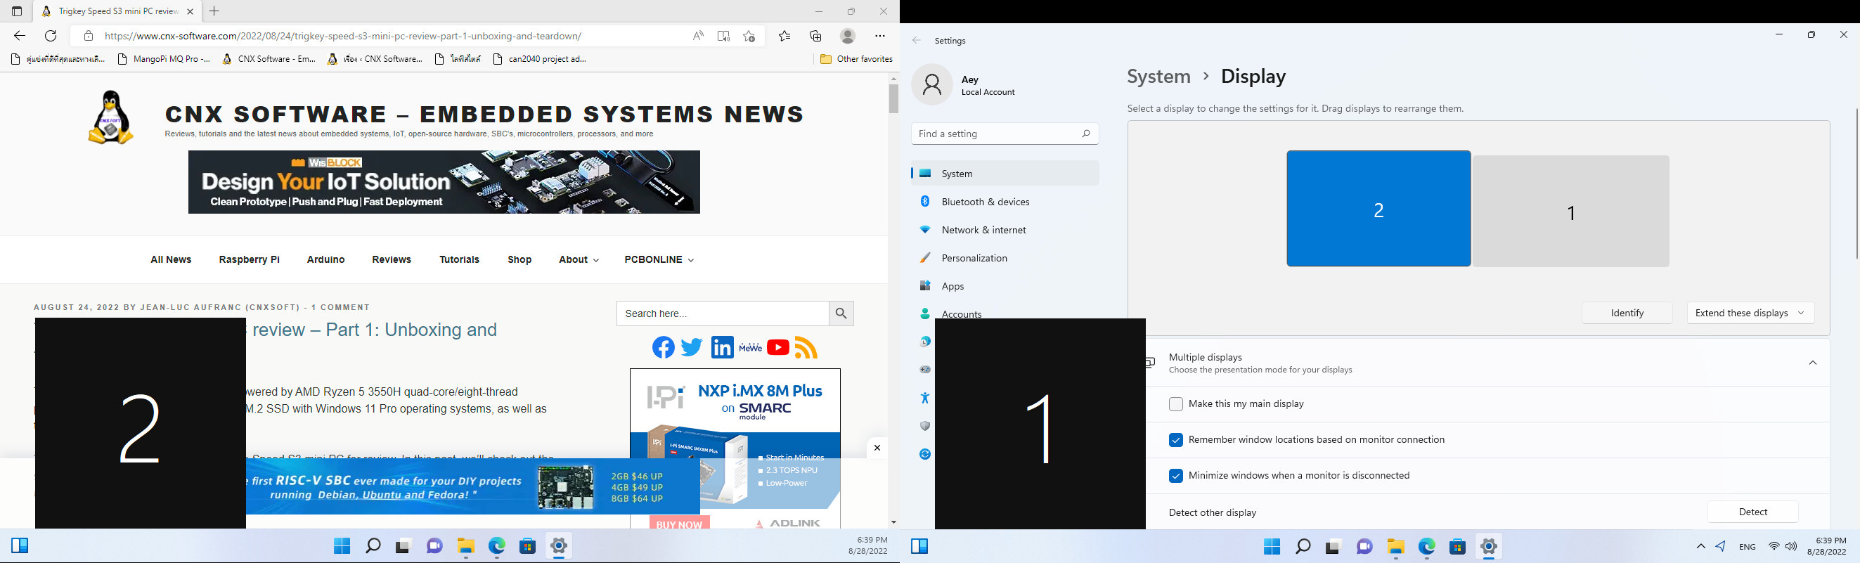Screen dimensions: 1860x563
Task: Go back using Settings window arrow
Action: 916,41
